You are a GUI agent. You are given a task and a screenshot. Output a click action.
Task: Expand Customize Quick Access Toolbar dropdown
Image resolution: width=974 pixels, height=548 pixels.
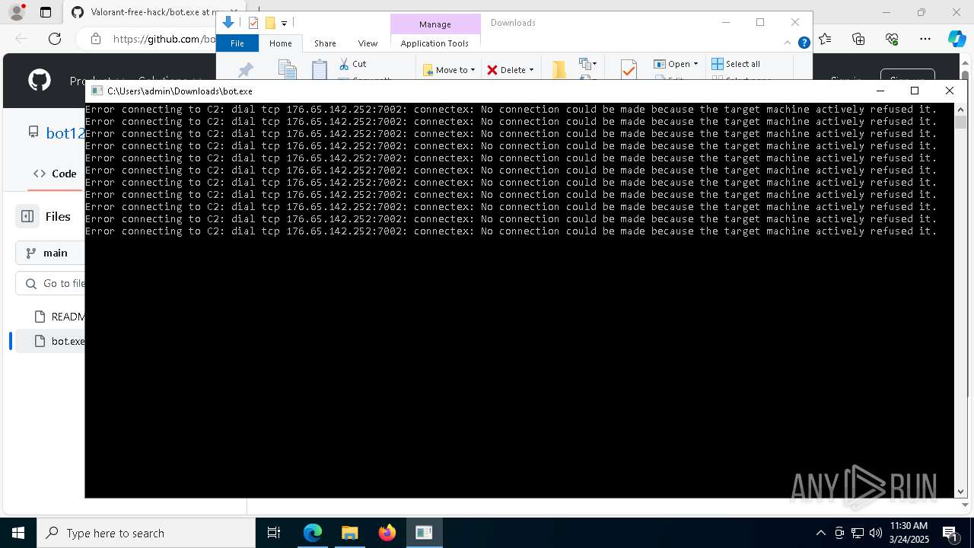(284, 24)
